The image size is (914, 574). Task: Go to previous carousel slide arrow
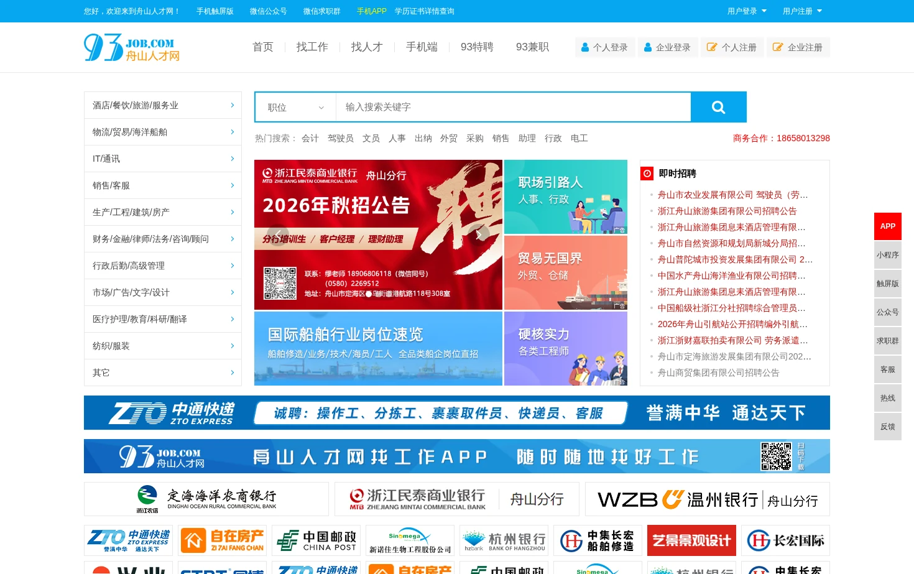tap(277, 235)
